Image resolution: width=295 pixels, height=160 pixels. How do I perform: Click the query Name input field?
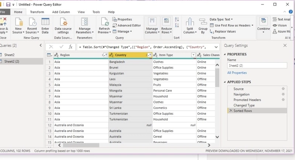[x=257, y=65]
